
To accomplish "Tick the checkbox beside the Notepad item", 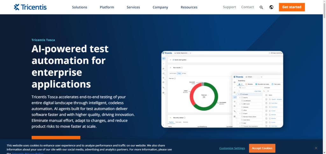I will tap(266, 99).
